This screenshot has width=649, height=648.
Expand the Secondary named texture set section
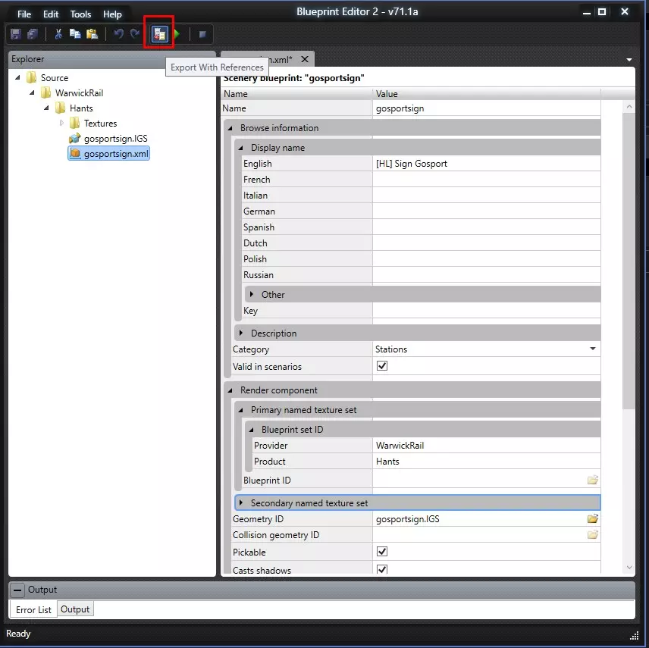(241, 502)
